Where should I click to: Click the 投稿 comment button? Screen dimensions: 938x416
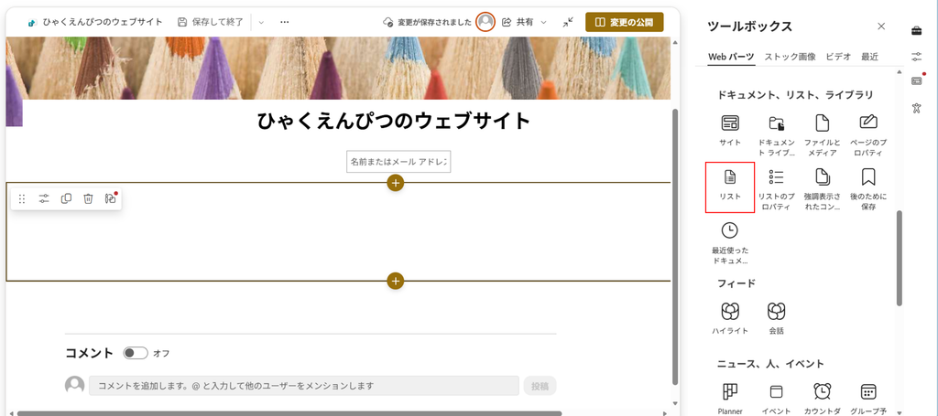click(x=540, y=386)
